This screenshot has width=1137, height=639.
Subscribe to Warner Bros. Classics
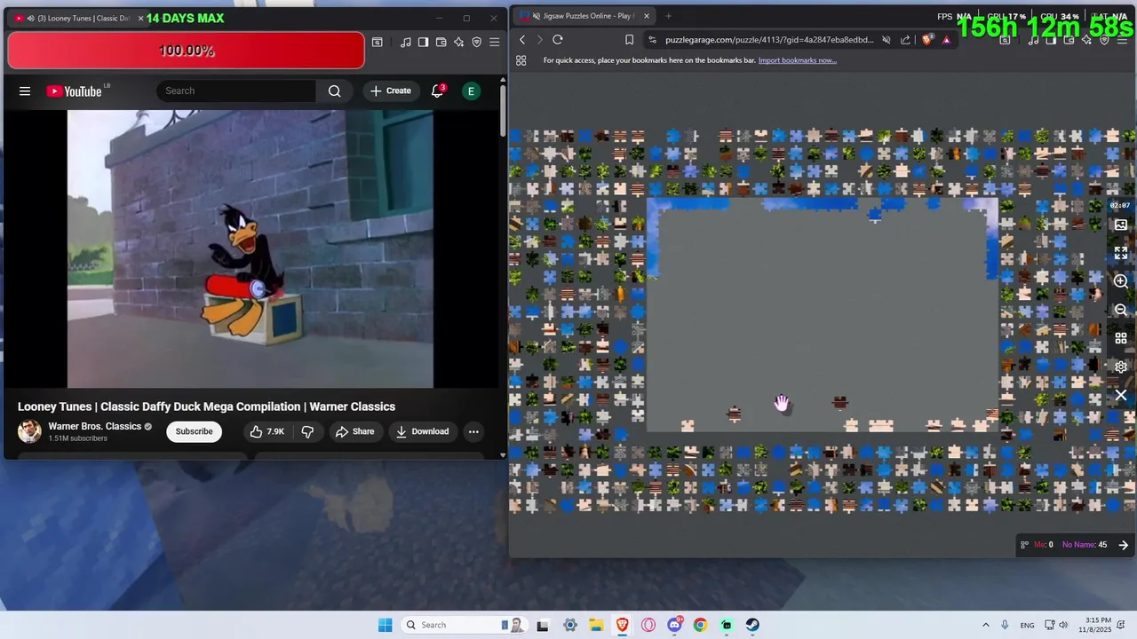pyautogui.click(x=194, y=431)
